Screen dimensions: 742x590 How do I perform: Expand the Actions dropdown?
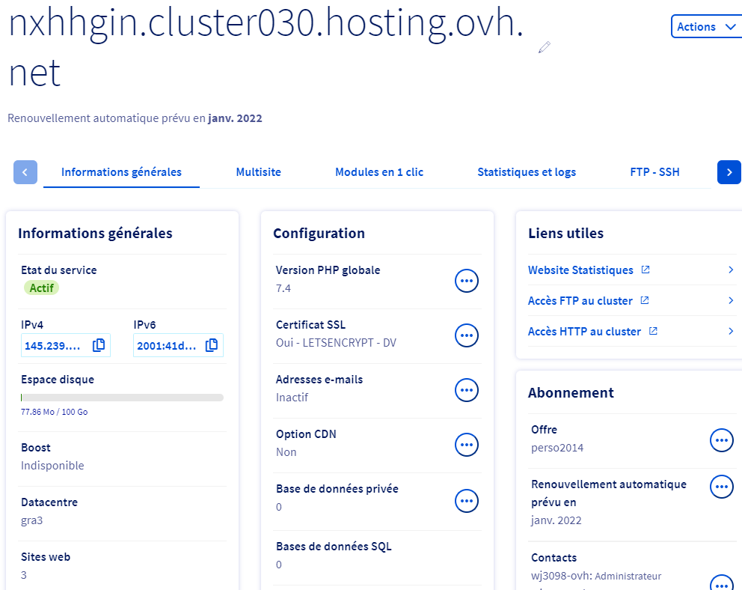pyautogui.click(x=706, y=27)
